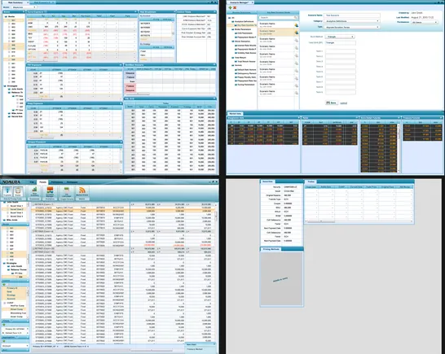Click the orange icon on the highlighted scenario entry
Image resolution: width=445 pixels, height=354 pixels.
click(x=297, y=33)
